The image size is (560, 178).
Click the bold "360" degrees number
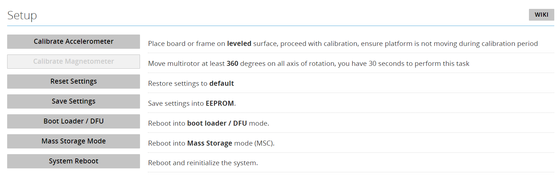click(x=232, y=64)
